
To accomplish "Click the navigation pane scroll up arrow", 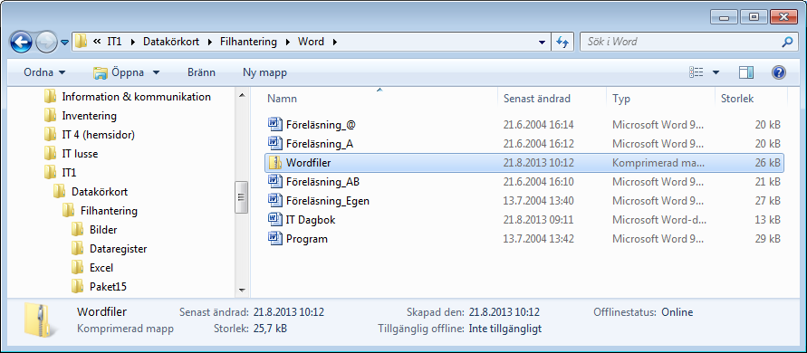I will click(x=242, y=95).
